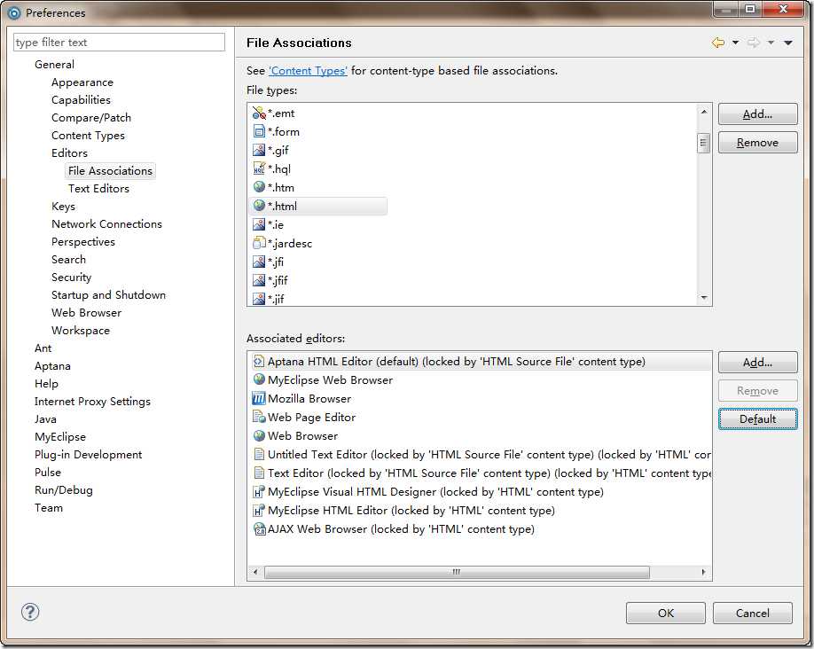Click the file types scrollbar thumb
Viewport: 814px width, 649px height.
pos(703,144)
